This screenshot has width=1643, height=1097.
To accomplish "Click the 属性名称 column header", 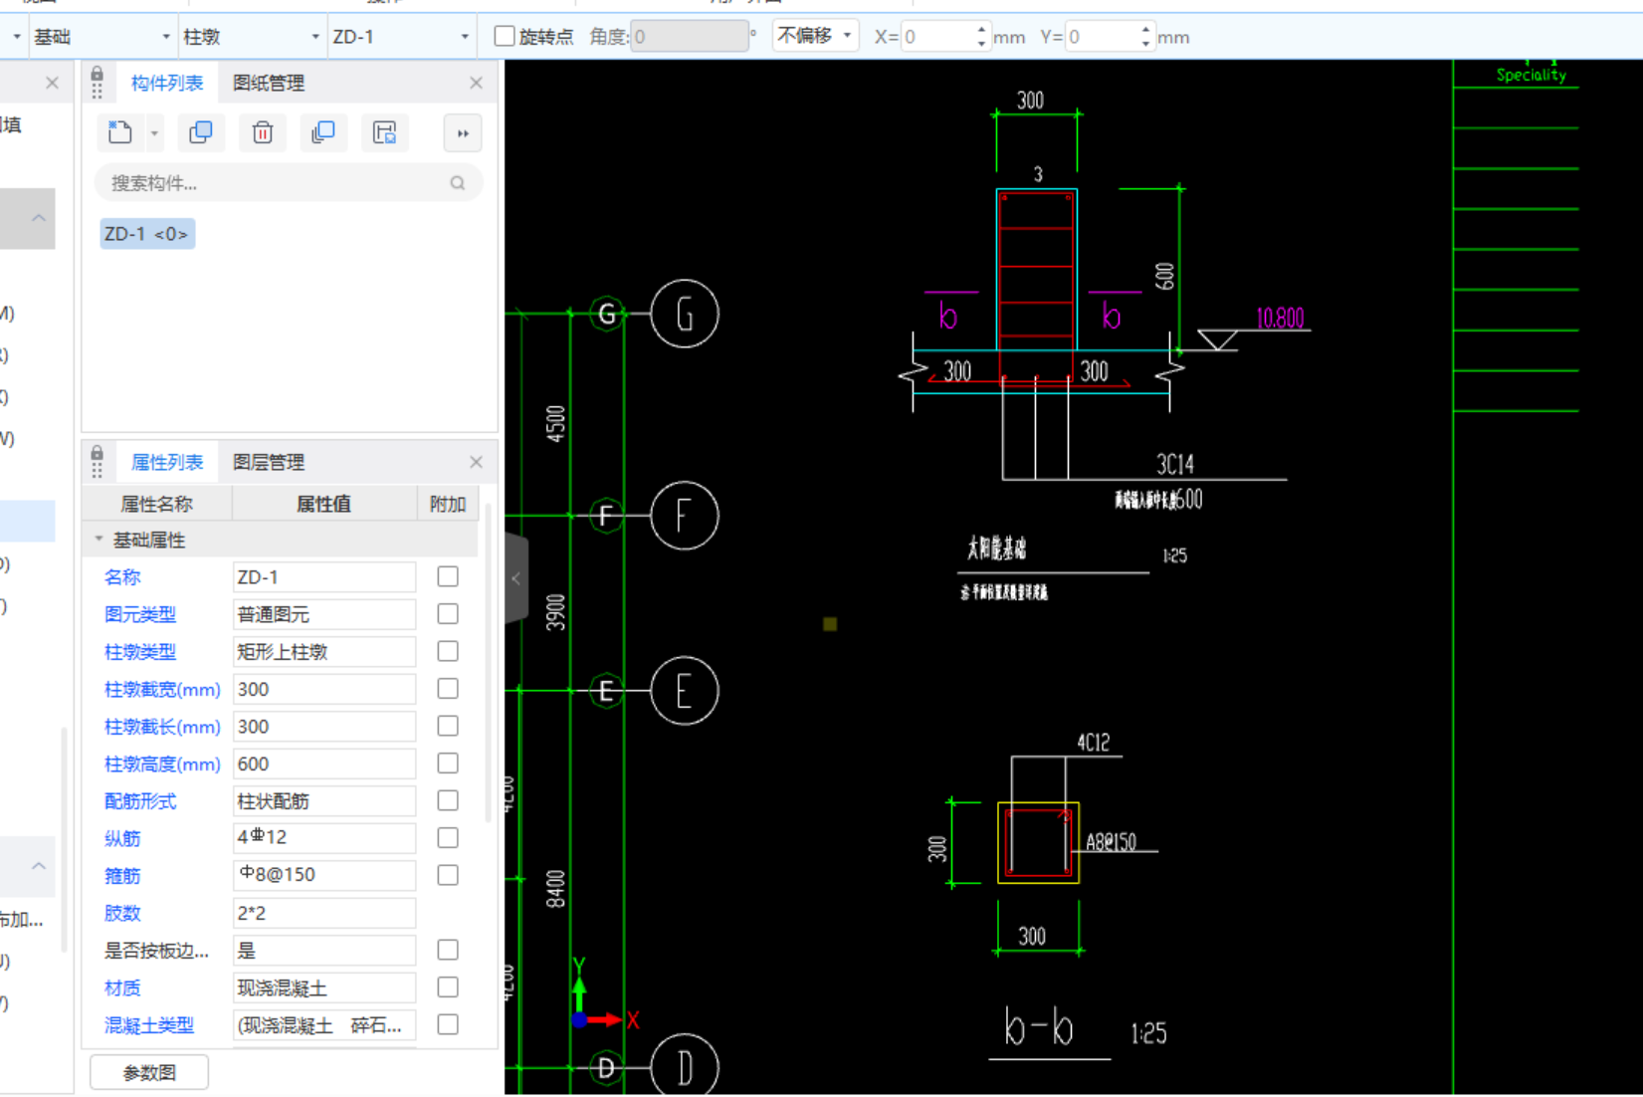I will [x=156, y=504].
